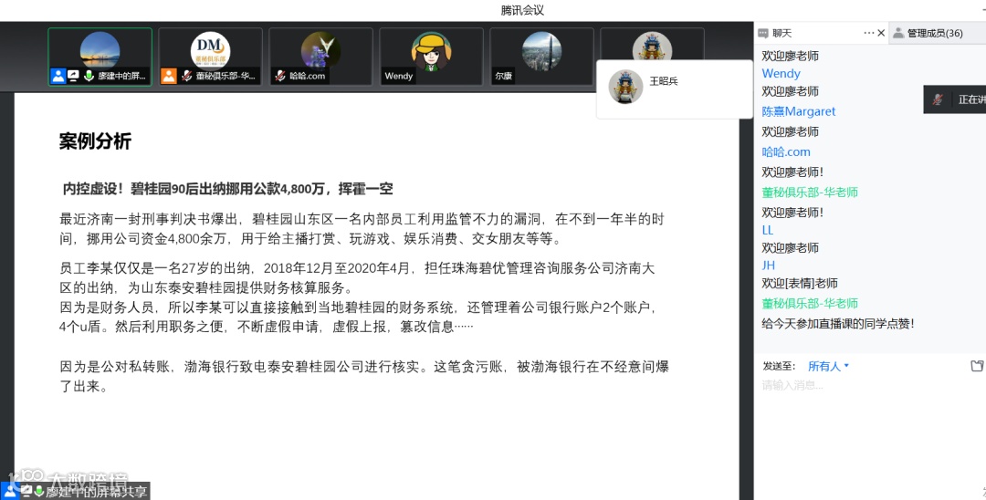Click sender name 陈熹Margaret in chat
Viewport: 986px width, 500px height.
(799, 111)
